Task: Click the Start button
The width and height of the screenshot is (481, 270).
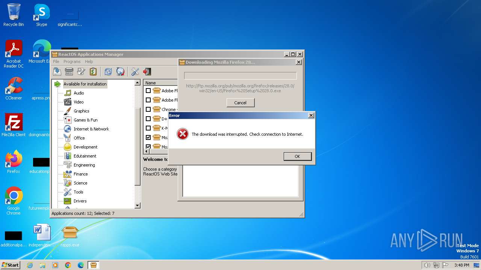Action: (10, 265)
